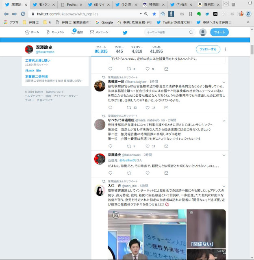Open モーメント in Twitter nav
Screen dimensions: 254x260
(55, 32)
